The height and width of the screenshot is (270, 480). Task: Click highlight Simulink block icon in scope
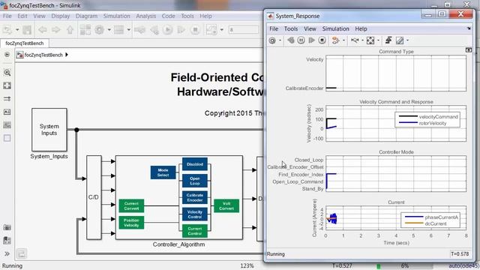335,40
